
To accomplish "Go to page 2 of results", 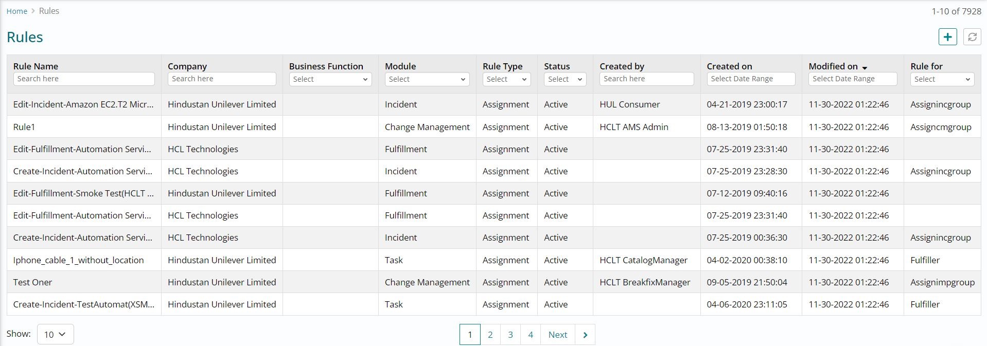I will 490,335.
